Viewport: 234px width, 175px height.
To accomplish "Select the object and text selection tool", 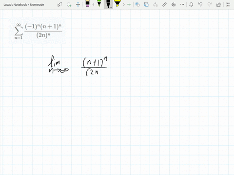I will coord(59,4).
